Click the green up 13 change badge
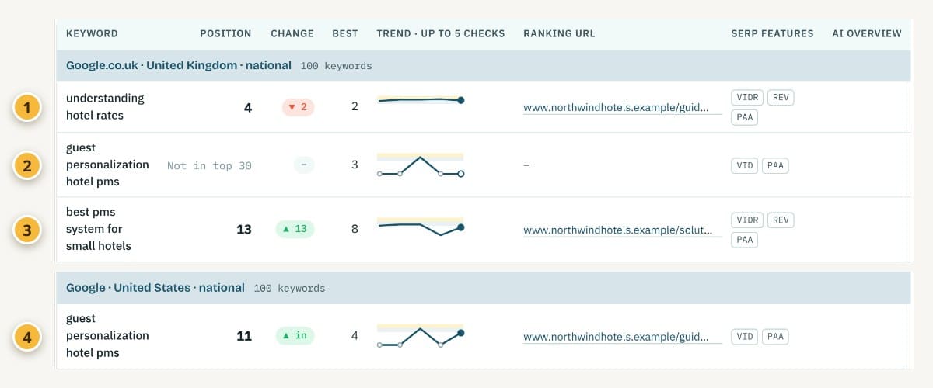The image size is (933, 388). [x=295, y=229]
